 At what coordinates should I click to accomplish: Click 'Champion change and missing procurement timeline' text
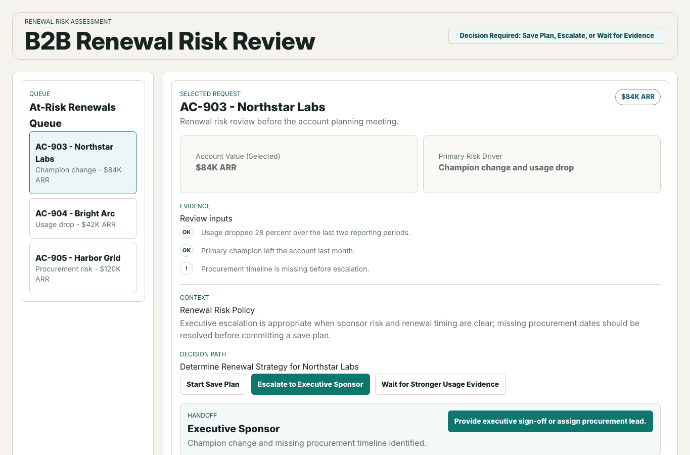(307, 443)
